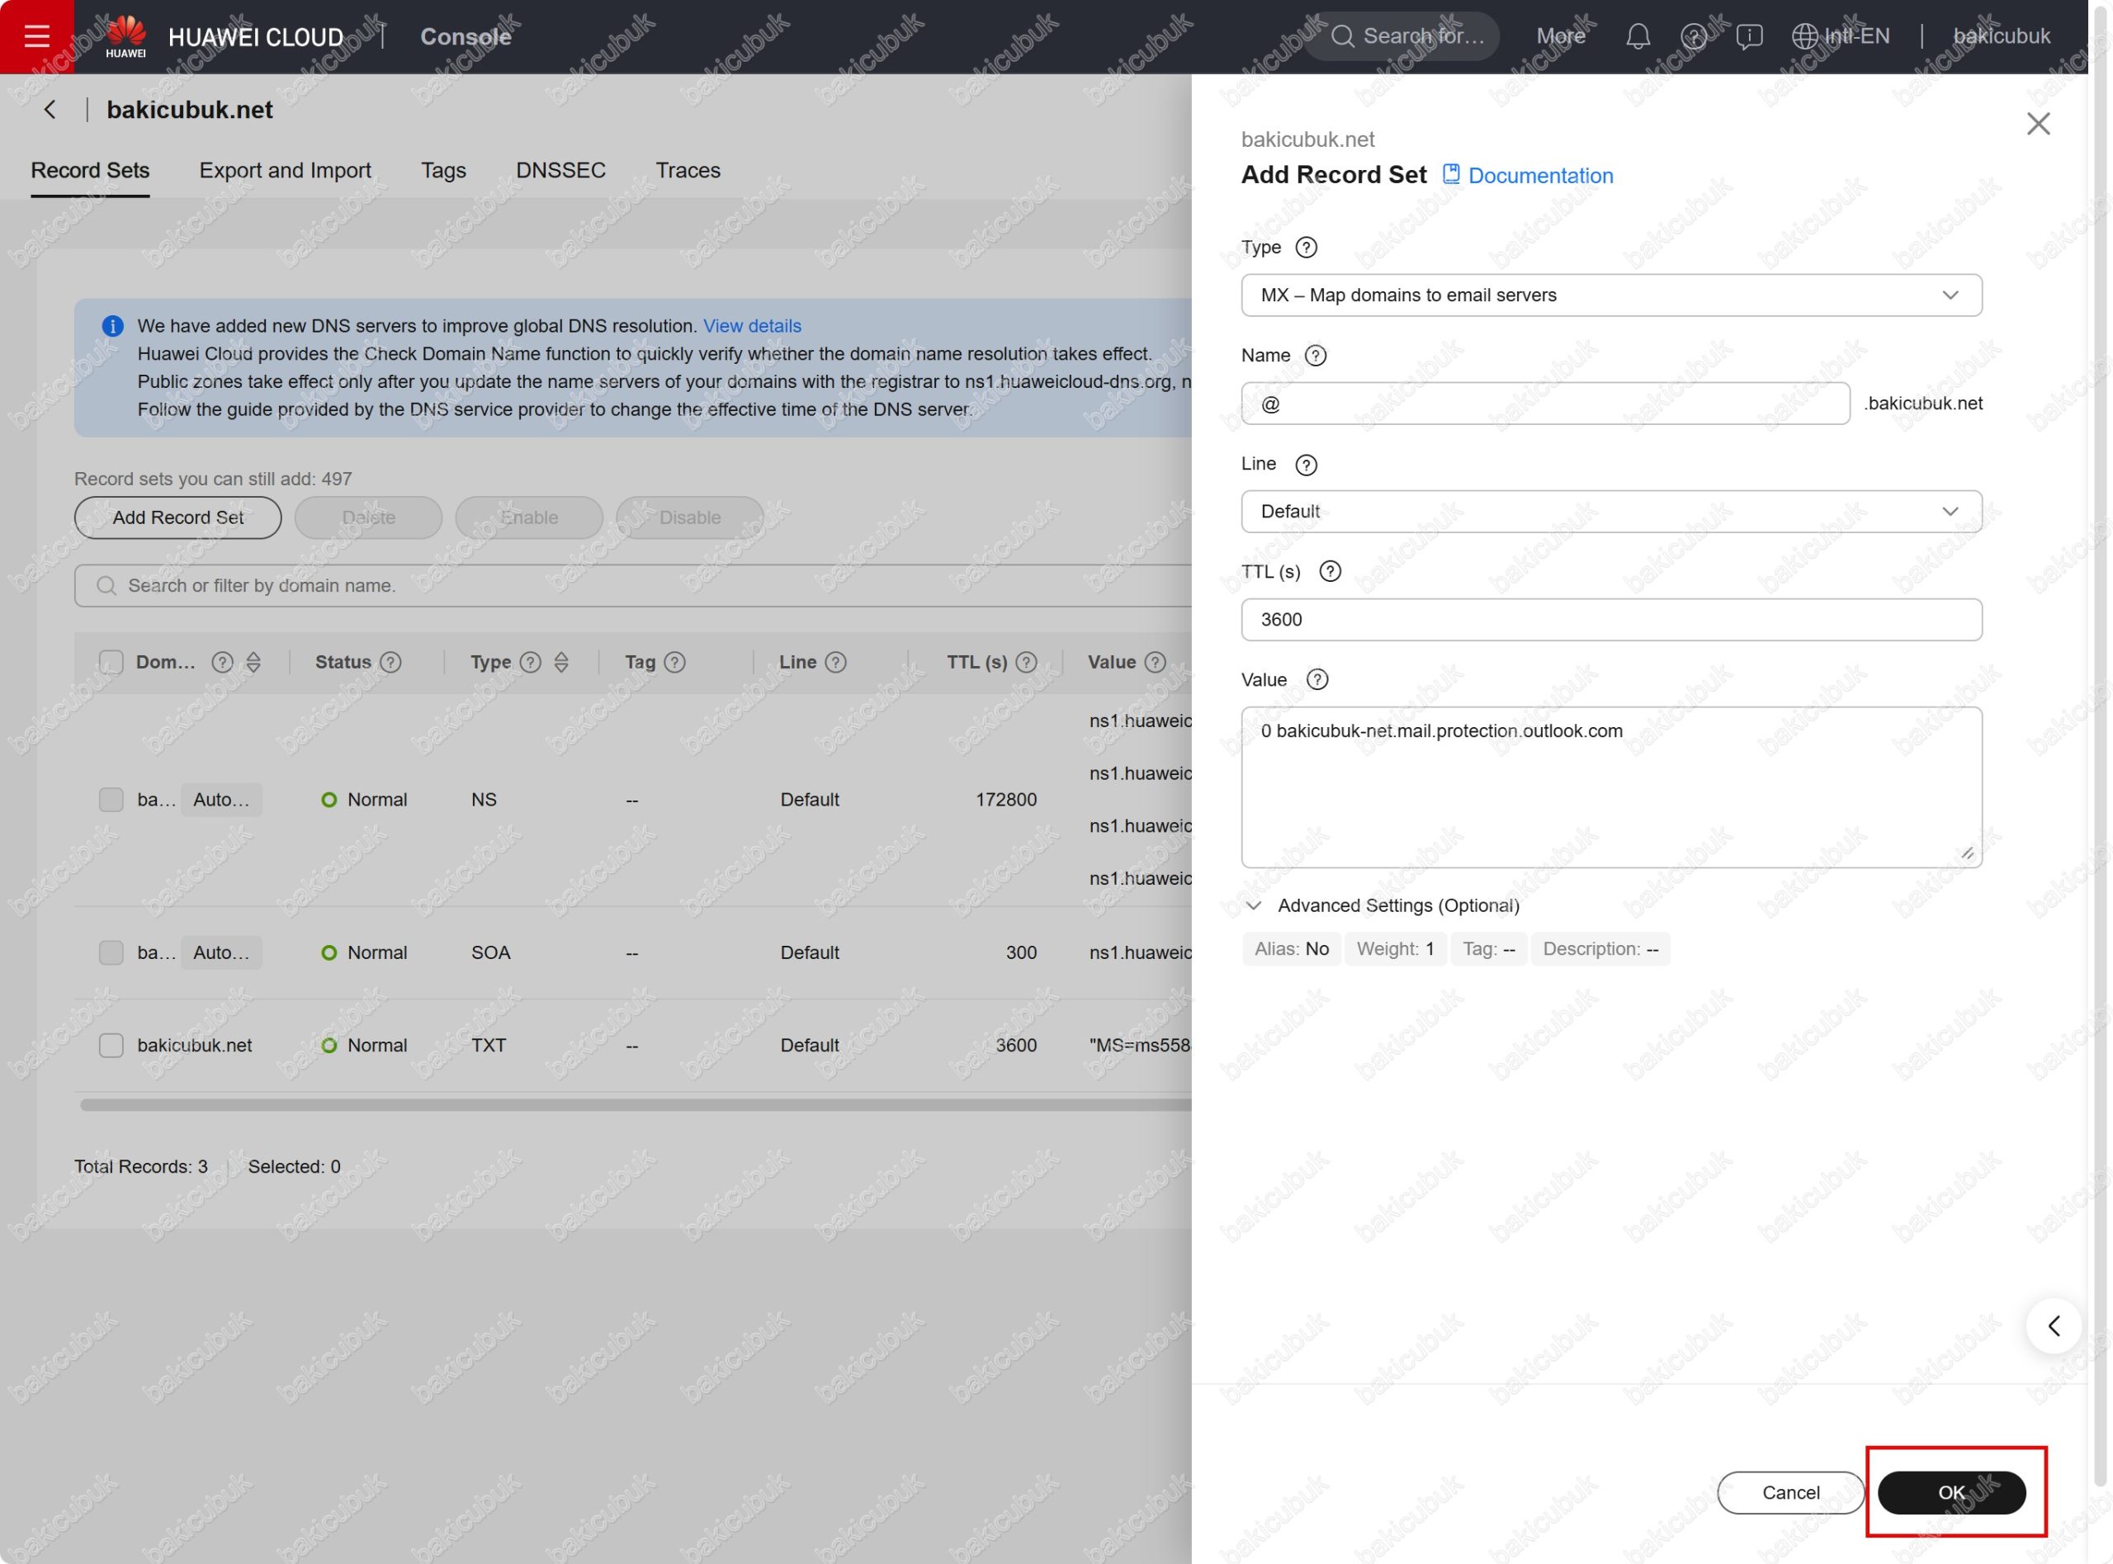Check the bakicubuk.net TXT record checkbox

coord(111,1044)
